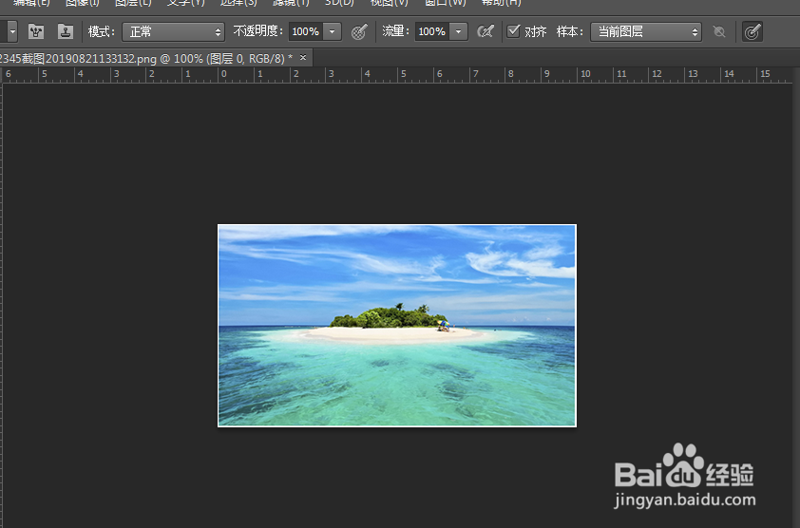Open the 视图(V) menu
Screen dimensions: 800x528
click(389, 3)
